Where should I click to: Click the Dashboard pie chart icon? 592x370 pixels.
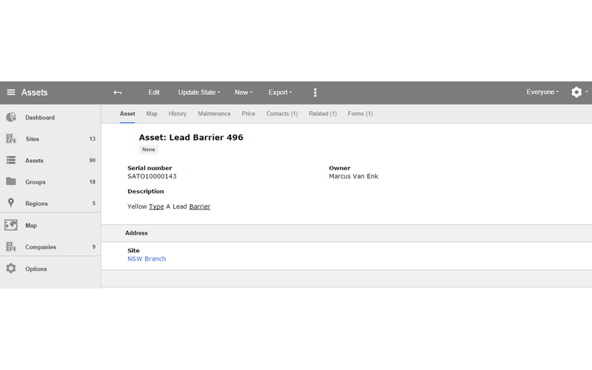point(11,117)
